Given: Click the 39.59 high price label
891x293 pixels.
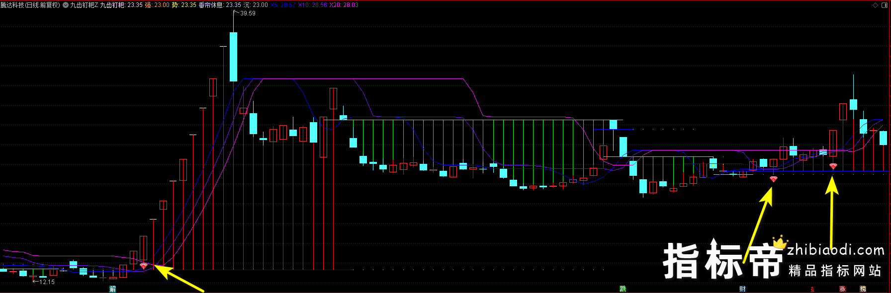Looking at the screenshot, I should pyautogui.click(x=248, y=13).
